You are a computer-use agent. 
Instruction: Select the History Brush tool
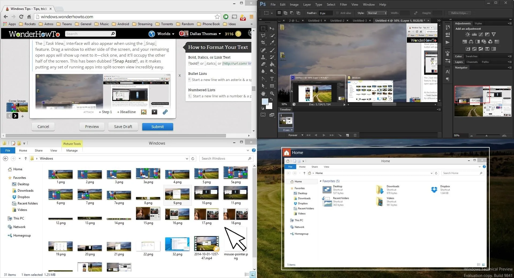(272, 57)
